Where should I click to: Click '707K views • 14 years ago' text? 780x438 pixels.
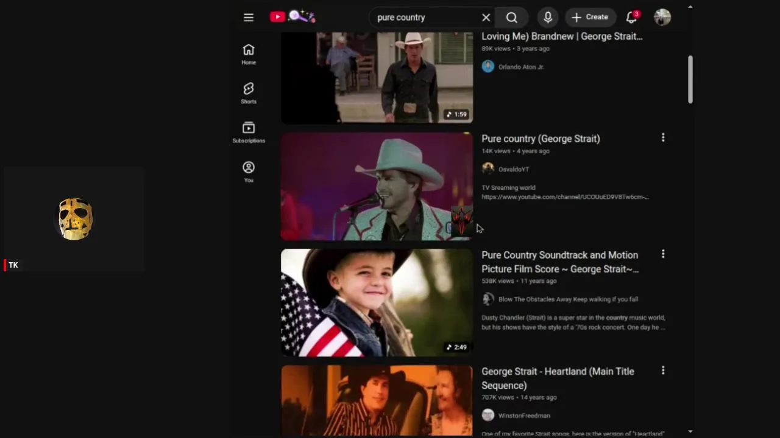pos(519,397)
